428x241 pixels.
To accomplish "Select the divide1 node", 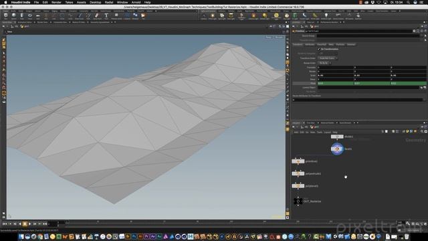I will coord(337,137).
